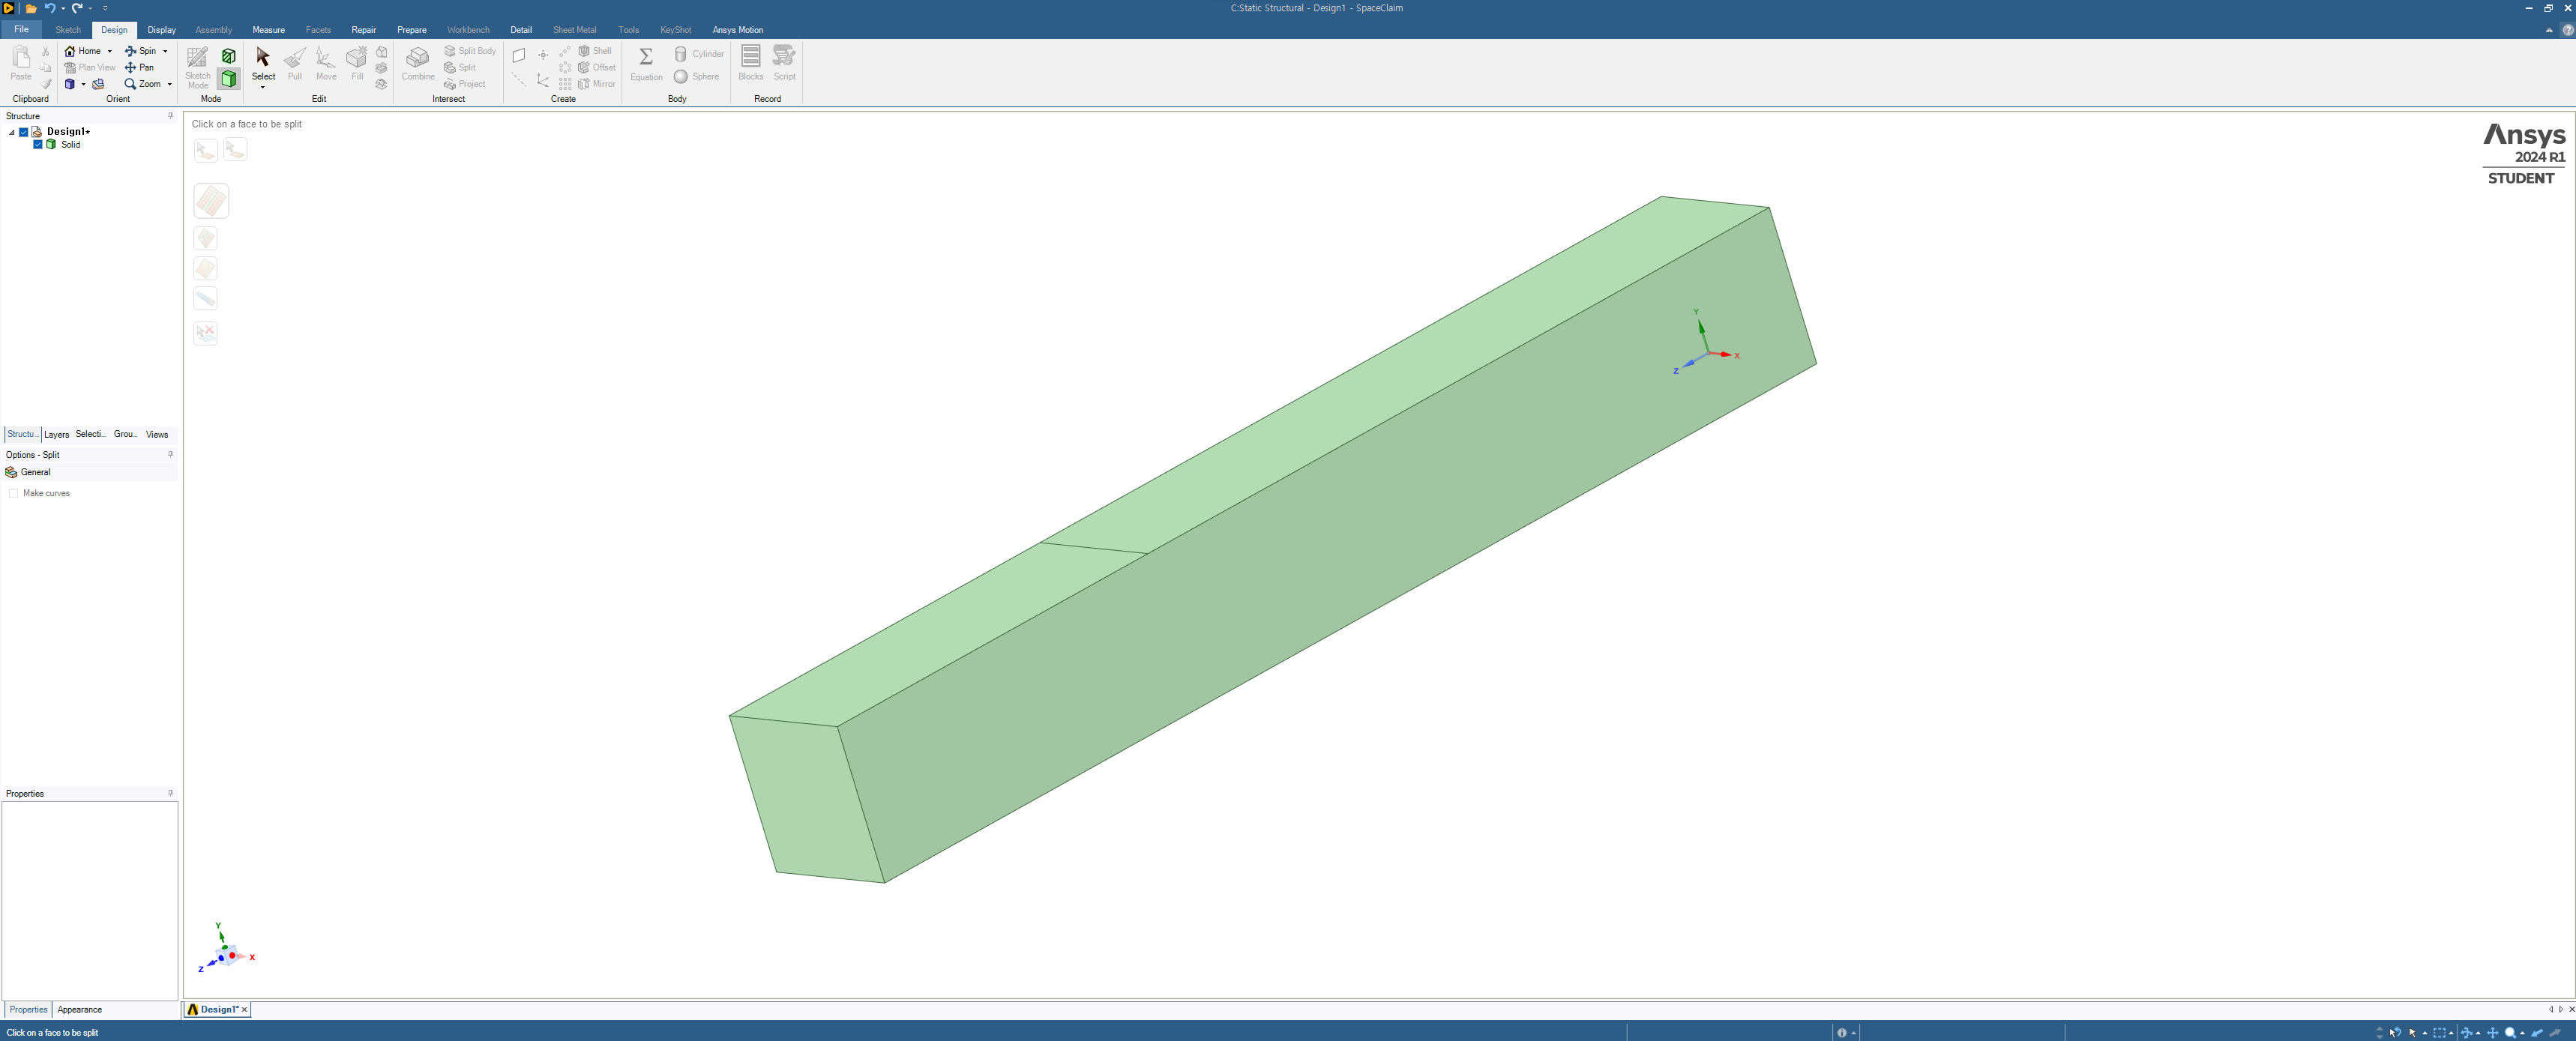Open the Blocks recording panel
2576x1041 pixels.
coord(750,63)
